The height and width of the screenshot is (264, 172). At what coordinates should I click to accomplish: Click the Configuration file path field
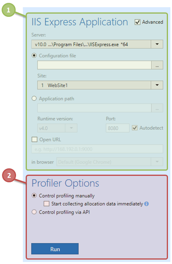(x=94, y=65)
